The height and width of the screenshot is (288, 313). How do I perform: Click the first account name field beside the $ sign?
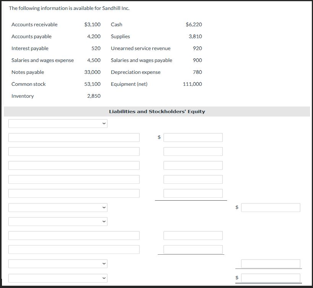tap(74, 137)
